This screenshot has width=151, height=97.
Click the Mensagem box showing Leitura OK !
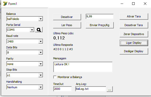tap(83, 67)
